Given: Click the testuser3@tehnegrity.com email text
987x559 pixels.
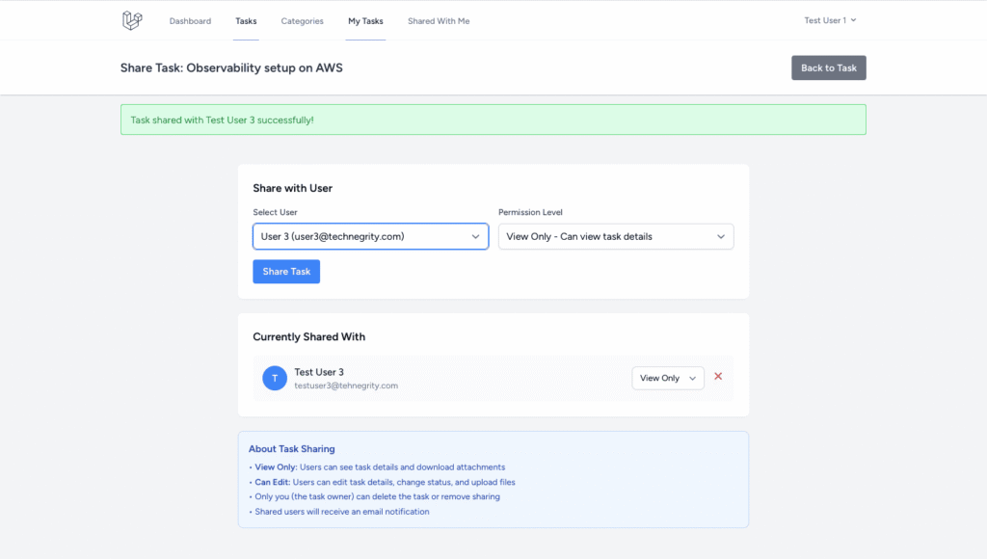Looking at the screenshot, I should tap(346, 386).
